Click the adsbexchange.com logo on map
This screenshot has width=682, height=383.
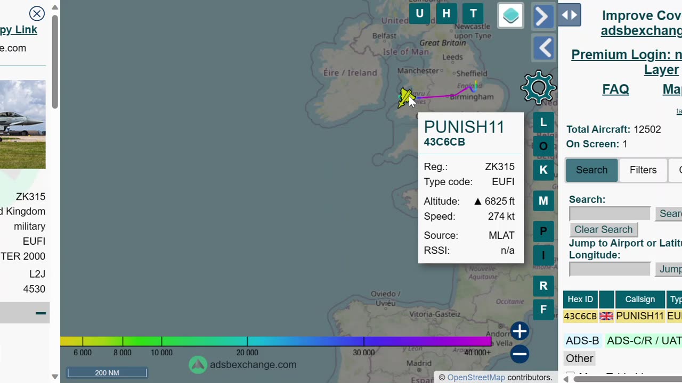(243, 365)
